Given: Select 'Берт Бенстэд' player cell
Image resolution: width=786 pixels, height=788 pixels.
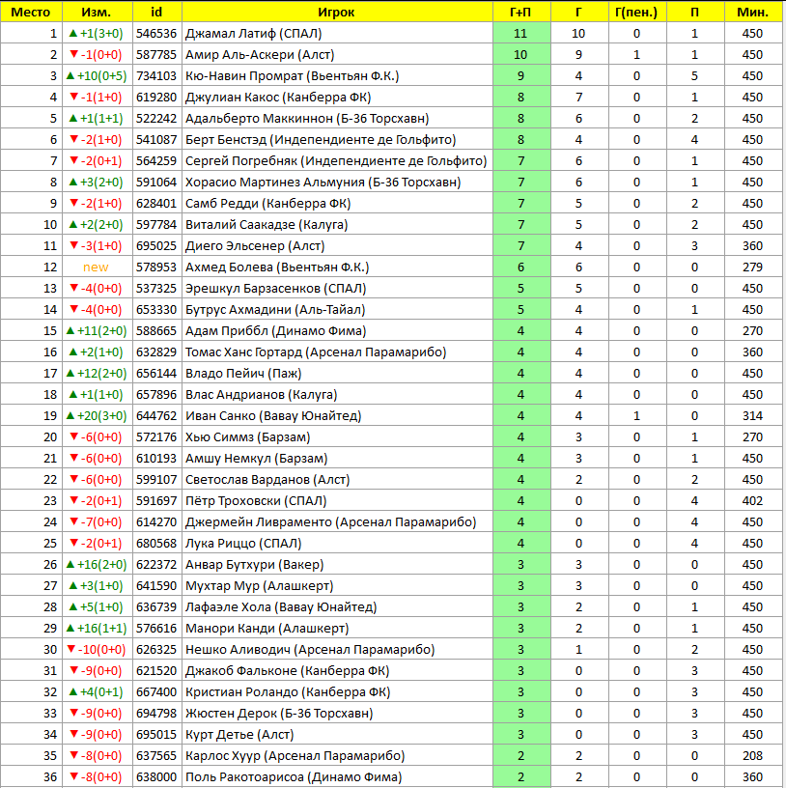Looking at the screenshot, I should pos(337,139).
